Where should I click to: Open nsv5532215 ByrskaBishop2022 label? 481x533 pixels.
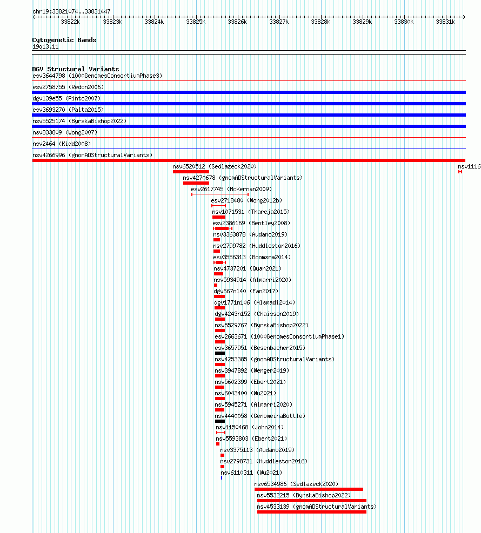click(x=304, y=495)
